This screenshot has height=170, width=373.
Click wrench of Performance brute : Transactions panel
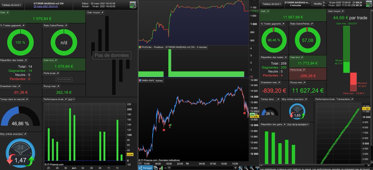[353, 99]
